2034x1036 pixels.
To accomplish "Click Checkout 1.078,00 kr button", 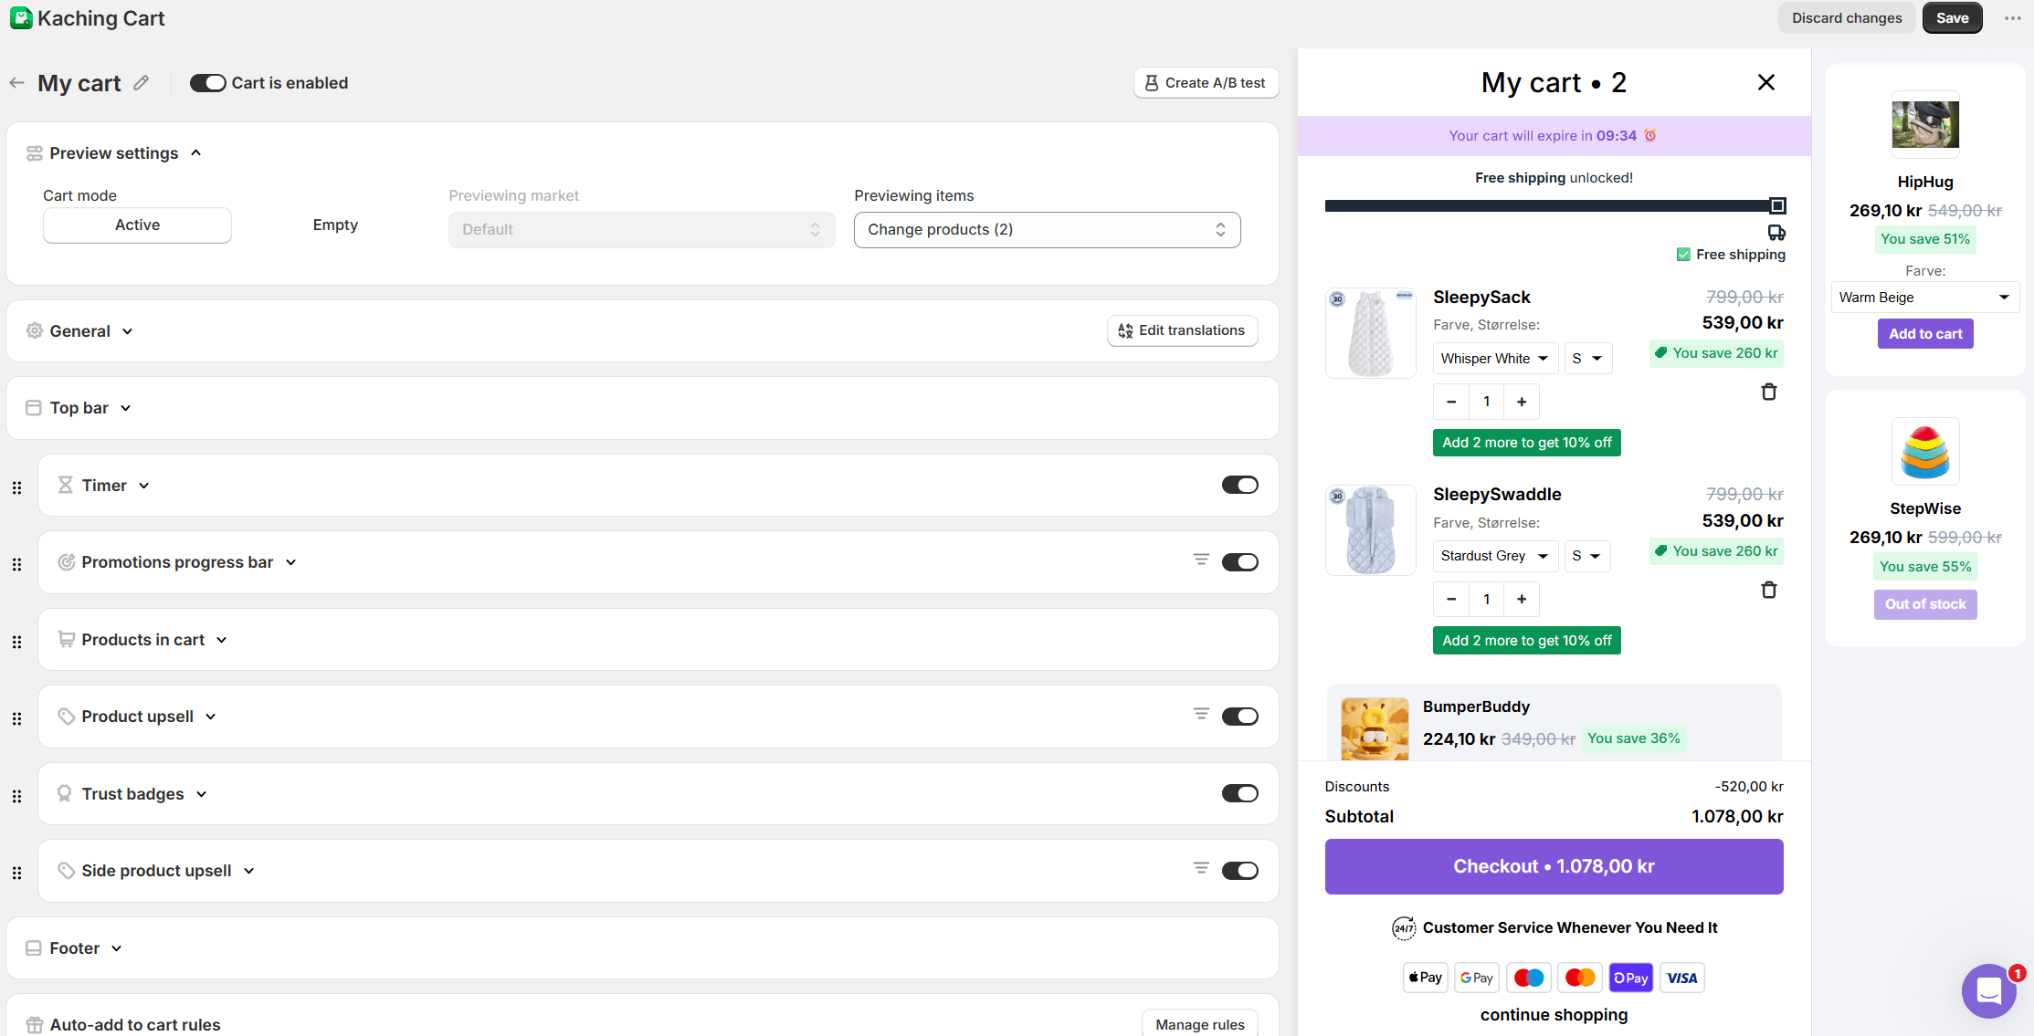I will click(x=1554, y=867).
